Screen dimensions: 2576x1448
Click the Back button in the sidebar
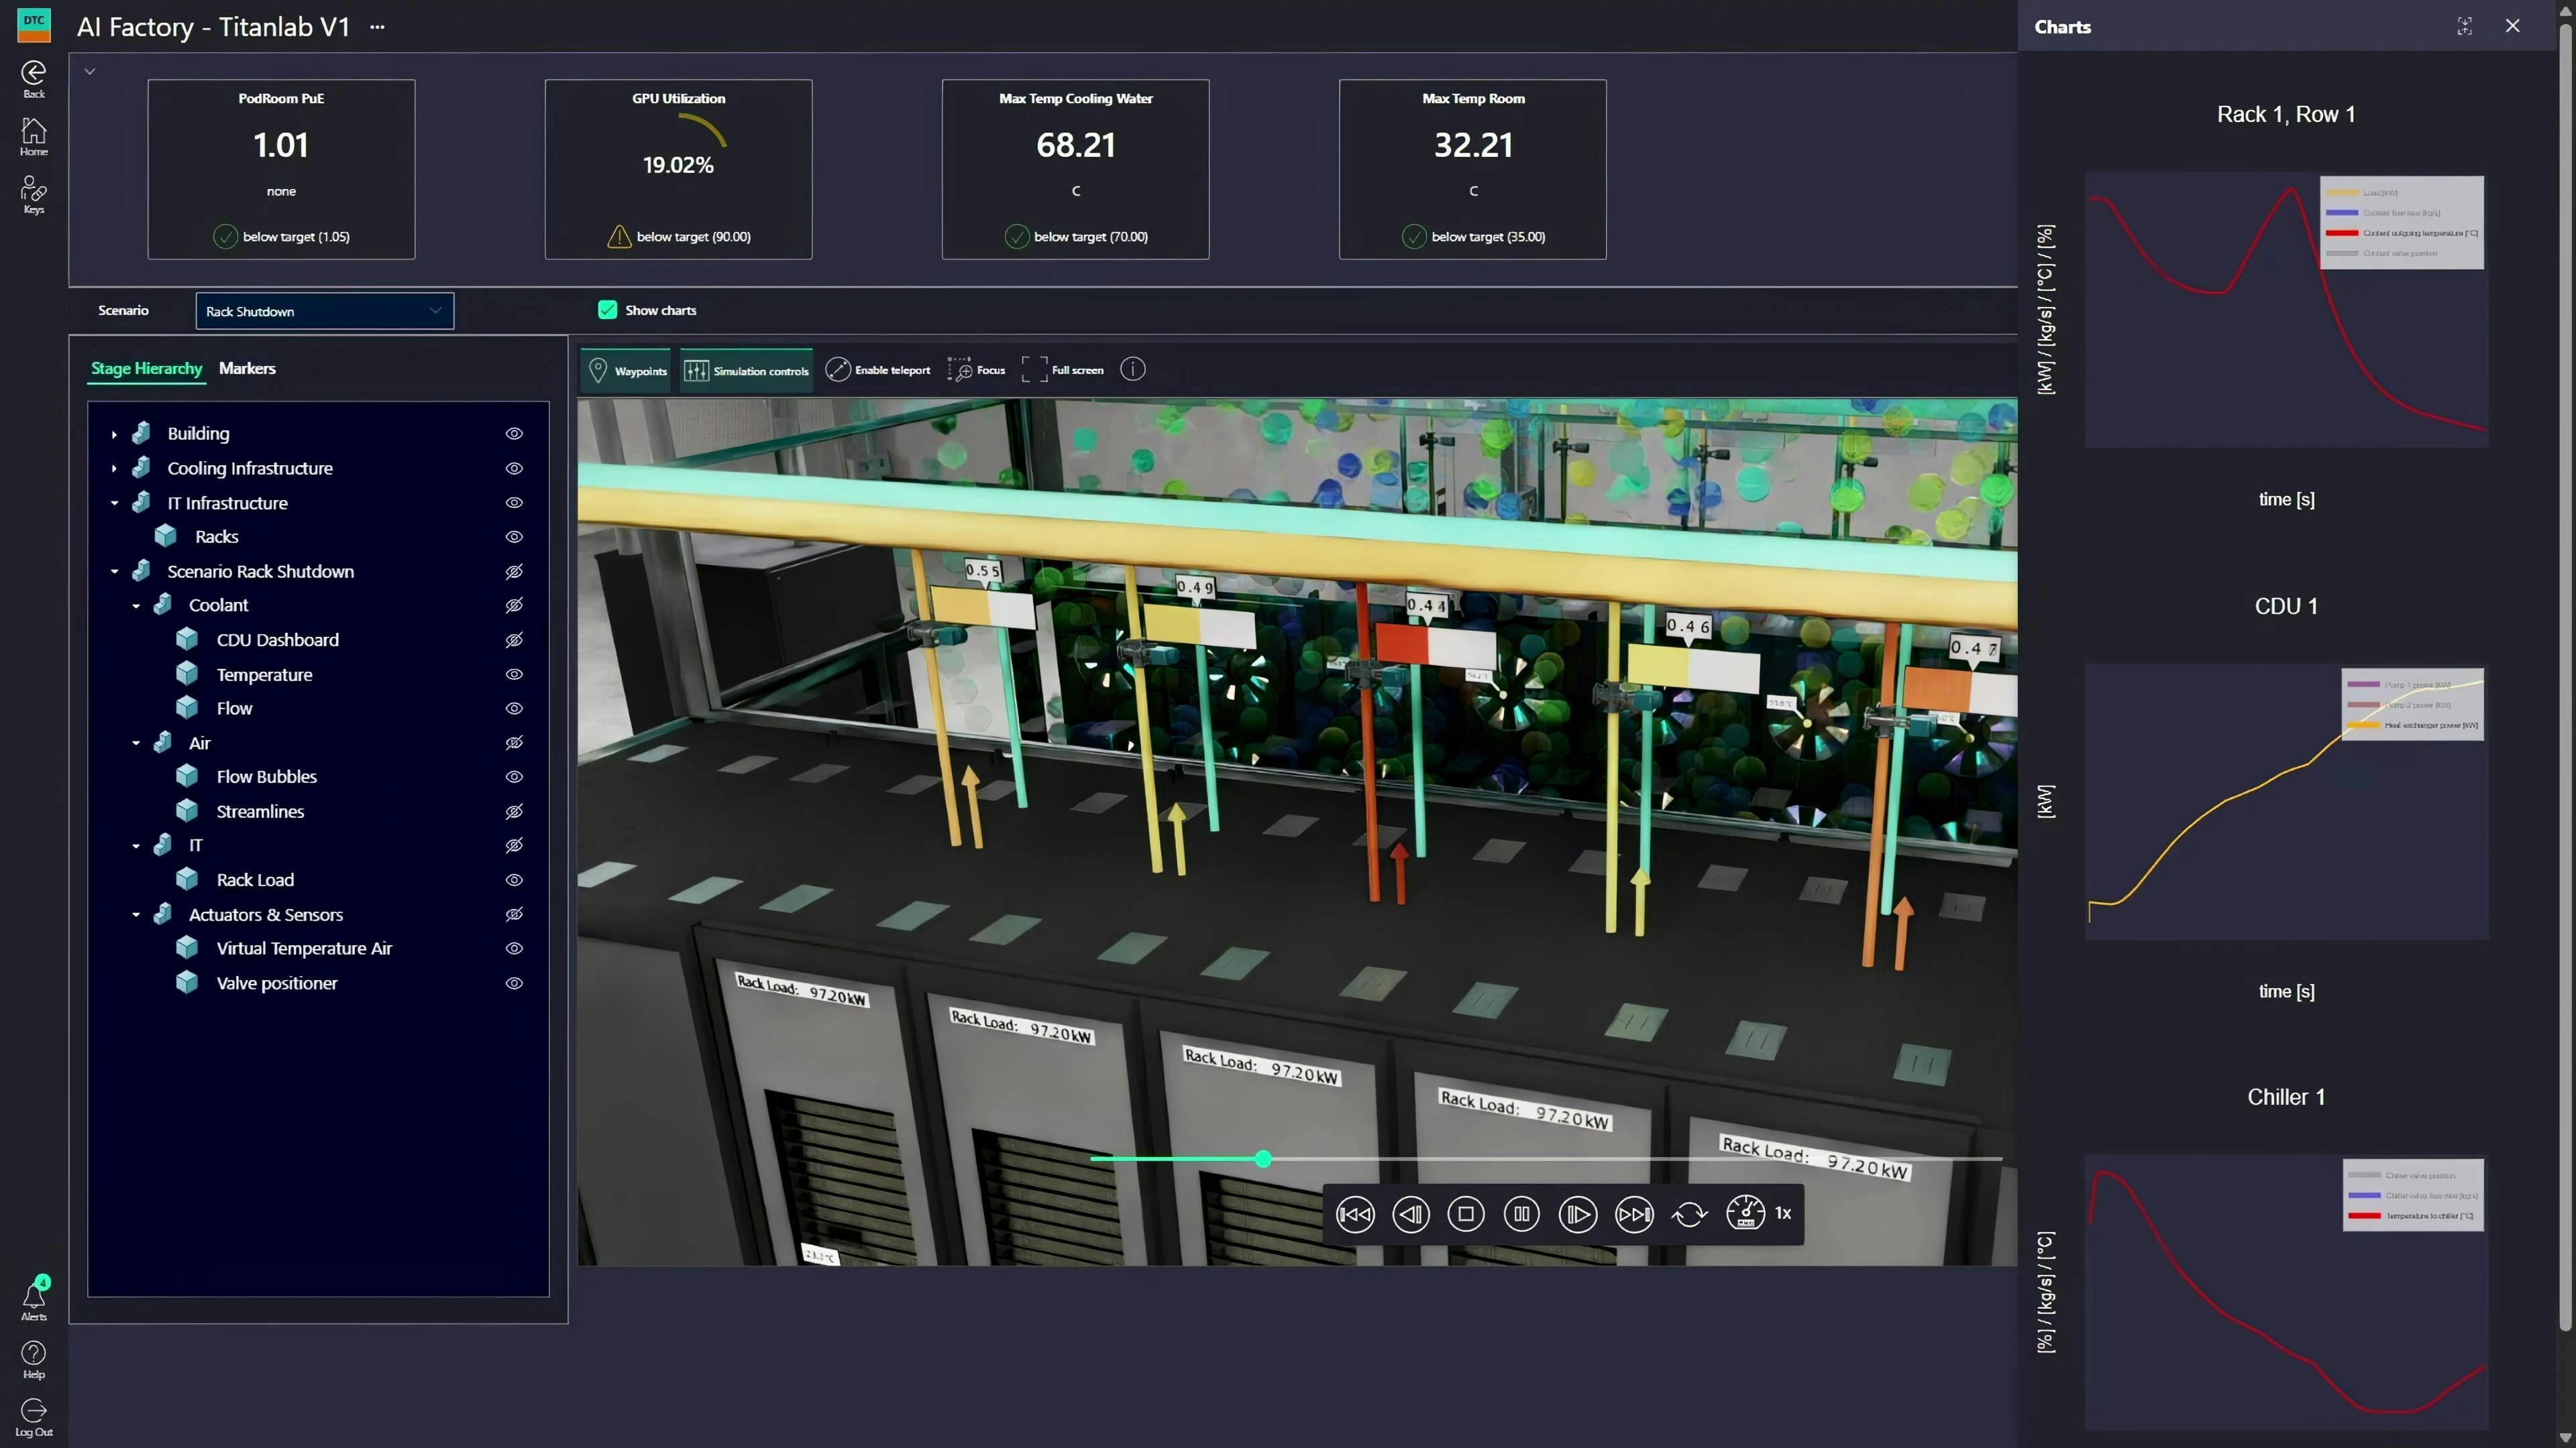point(33,78)
